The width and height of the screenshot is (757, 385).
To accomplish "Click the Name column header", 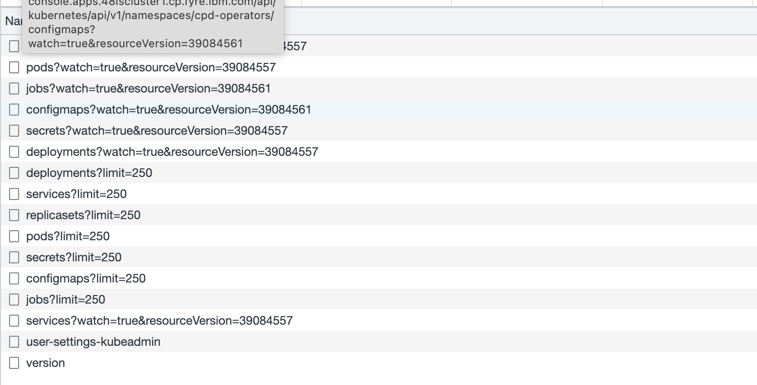I will [x=15, y=21].
